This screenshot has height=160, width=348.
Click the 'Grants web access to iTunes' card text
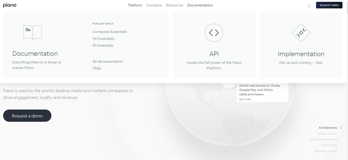pos(260,90)
